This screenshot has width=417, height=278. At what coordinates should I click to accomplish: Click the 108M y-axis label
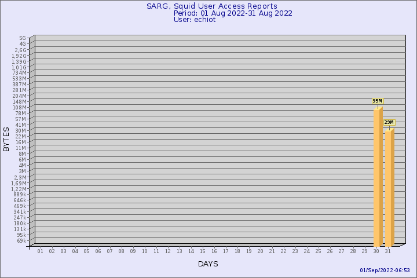20,108
